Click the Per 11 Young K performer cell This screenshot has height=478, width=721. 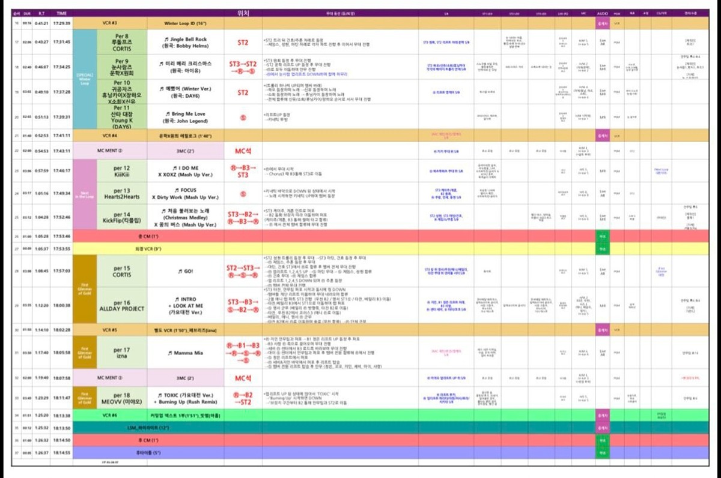coord(122,117)
